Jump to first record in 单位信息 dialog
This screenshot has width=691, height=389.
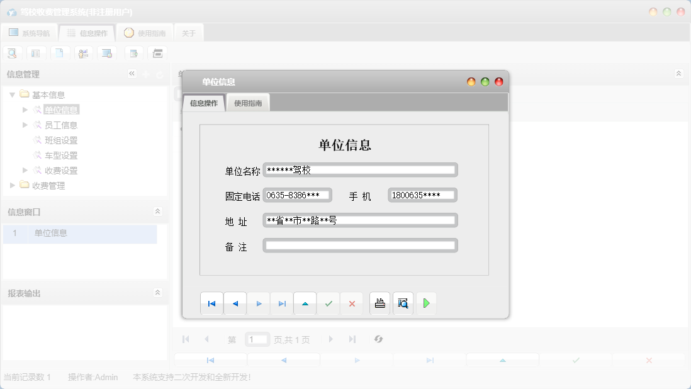211,304
